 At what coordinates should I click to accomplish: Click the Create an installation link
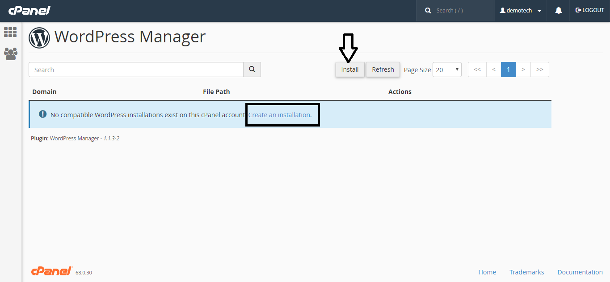pos(280,115)
